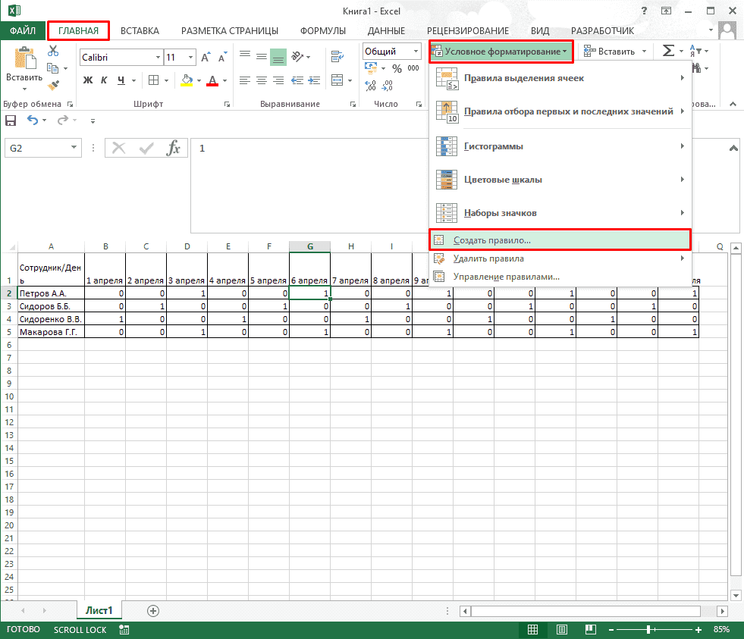Screen dimensions: 744x639
Task: Click the fx insert function icon
Action: point(174,148)
